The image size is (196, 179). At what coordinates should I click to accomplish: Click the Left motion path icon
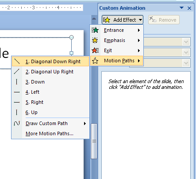tap(17, 92)
